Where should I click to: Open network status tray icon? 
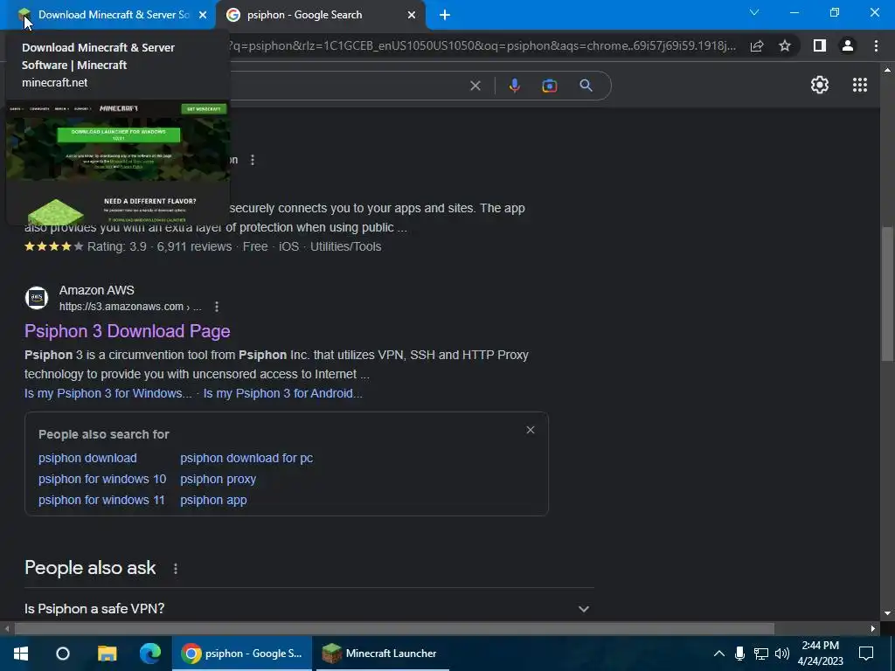tap(761, 654)
